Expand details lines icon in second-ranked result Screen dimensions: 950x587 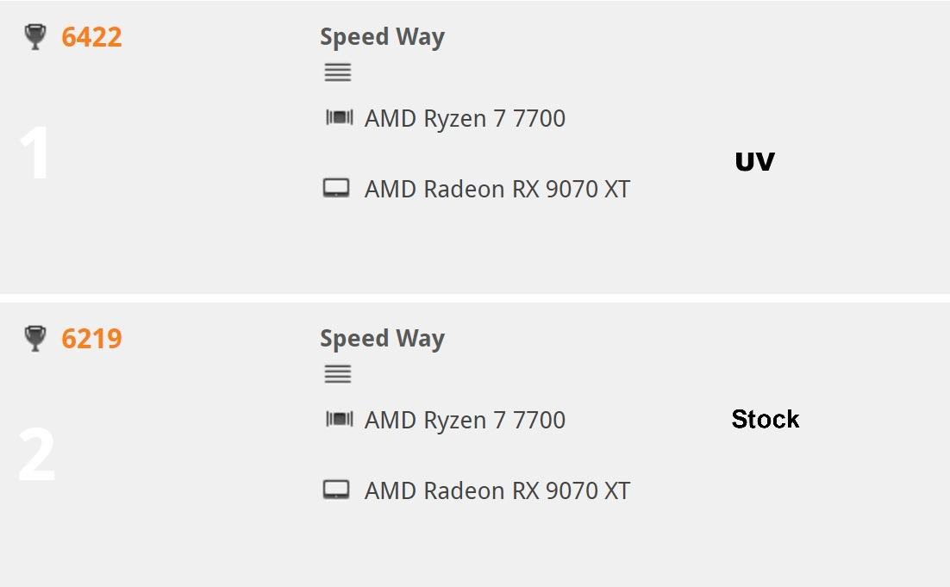click(337, 374)
